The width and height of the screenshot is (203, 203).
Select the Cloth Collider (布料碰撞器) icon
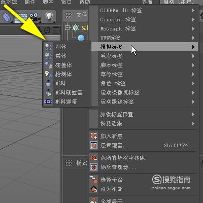pyautogui.click(x=48, y=92)
